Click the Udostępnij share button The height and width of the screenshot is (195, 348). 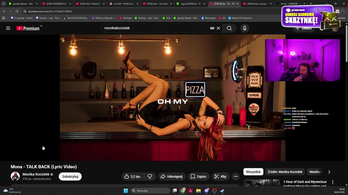[172, 177]
